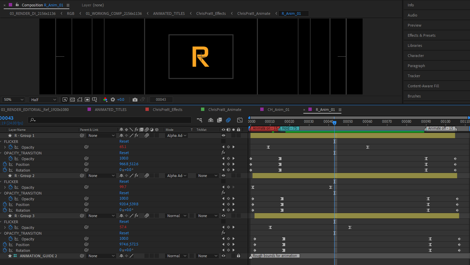
Task: Open the 50% magnification dropdown
Action: coord(13,100)
